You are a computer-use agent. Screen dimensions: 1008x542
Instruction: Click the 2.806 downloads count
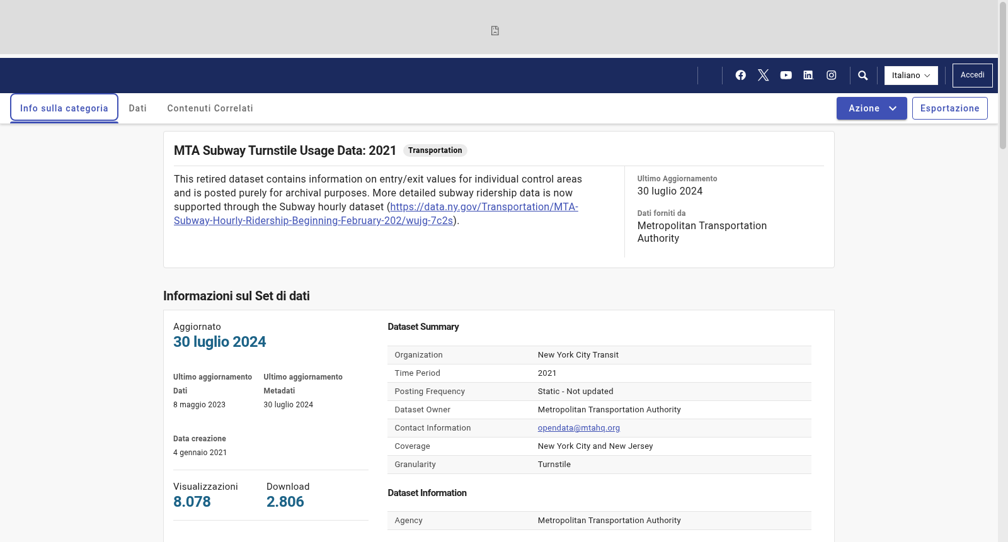point(285,502)
